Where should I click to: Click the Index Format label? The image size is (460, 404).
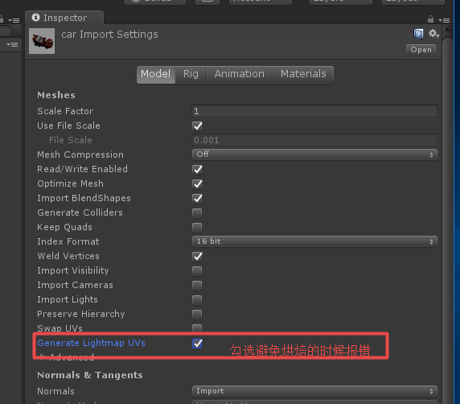pos(68,241)
